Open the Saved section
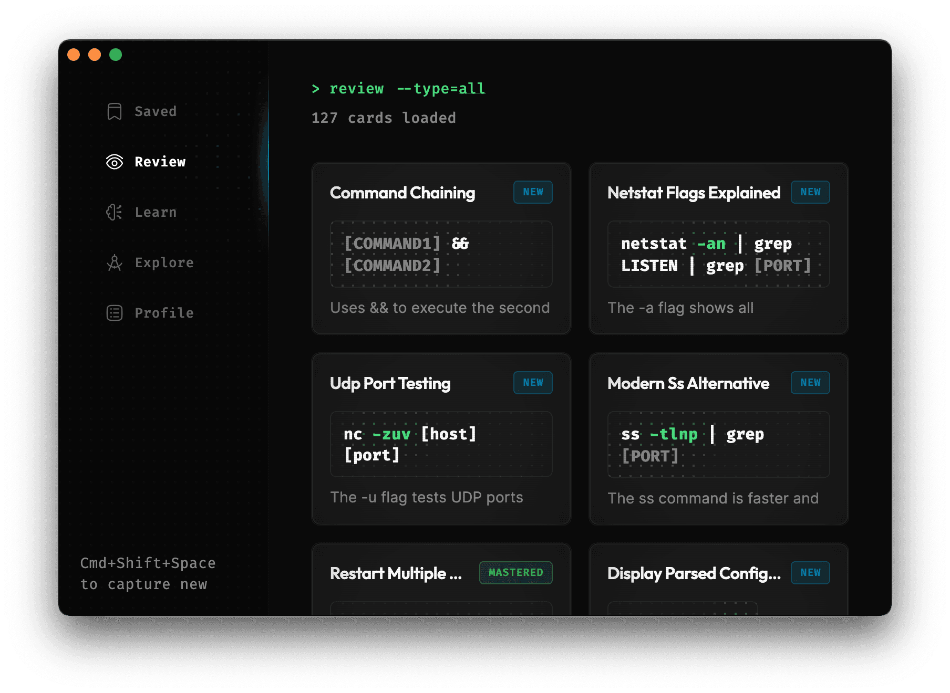Screen dimensions: 950x693 pyautogui.click(x=155, y=111)
